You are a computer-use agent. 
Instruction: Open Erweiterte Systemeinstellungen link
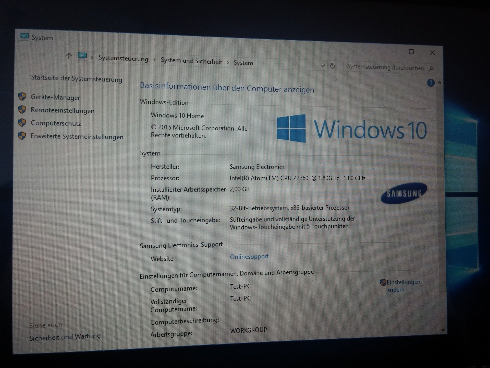coord(77,136)
